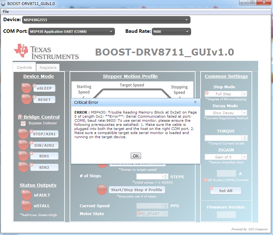This screenshot has height=235, width=273.
Task: Switch to the Controls tab
Action: (x=24, y=67)
